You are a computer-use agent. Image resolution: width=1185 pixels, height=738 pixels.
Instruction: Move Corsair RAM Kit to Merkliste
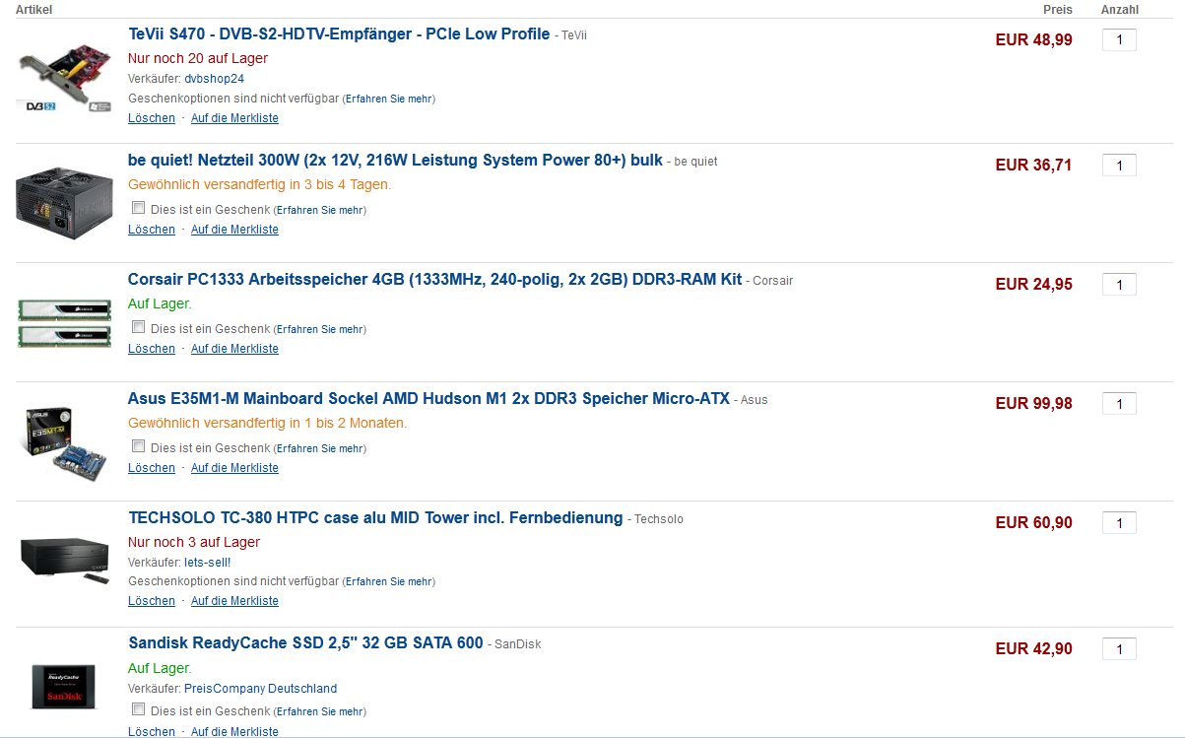[234, 349]
